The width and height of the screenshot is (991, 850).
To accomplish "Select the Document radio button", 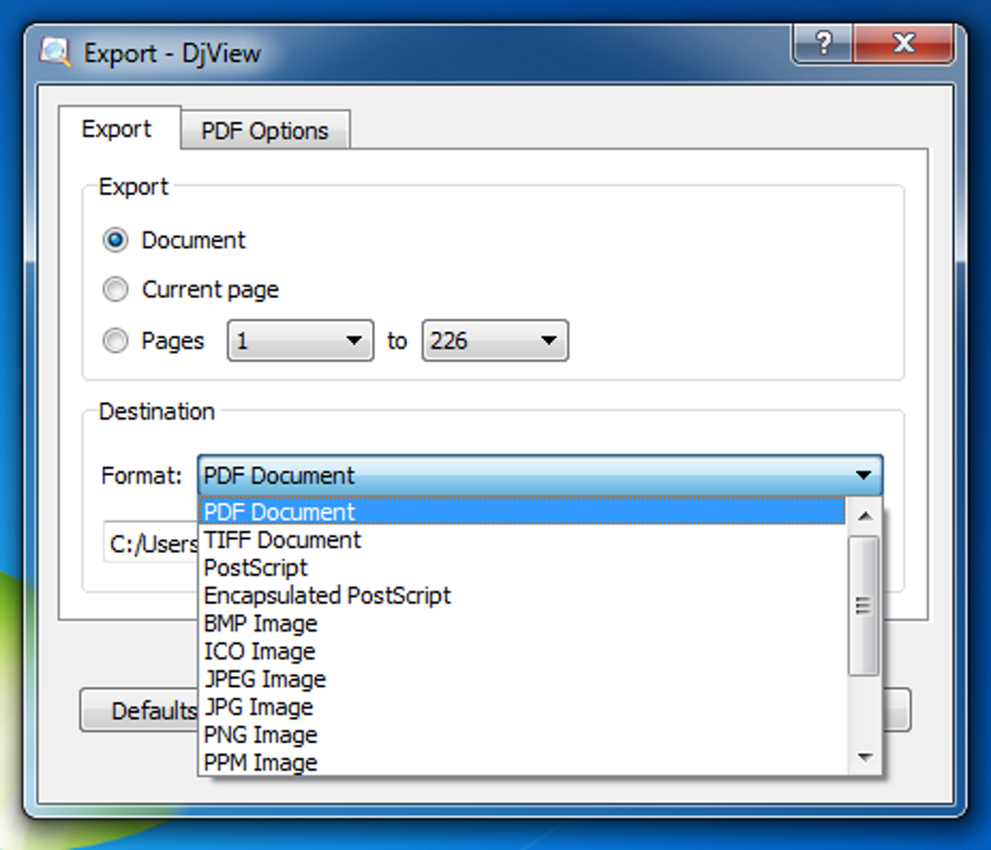I will point(115,240).
